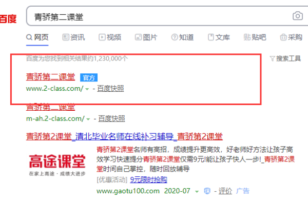Expand the arrow beside www.2-class.com/
Viewport: 308px width, 204px height.
[87, 89]
